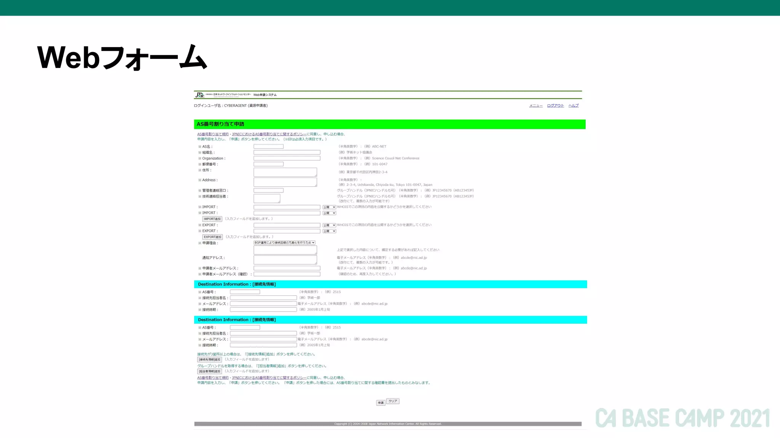Click into the Organization text field
Screen dimensions: 780x438
point(287,158)
